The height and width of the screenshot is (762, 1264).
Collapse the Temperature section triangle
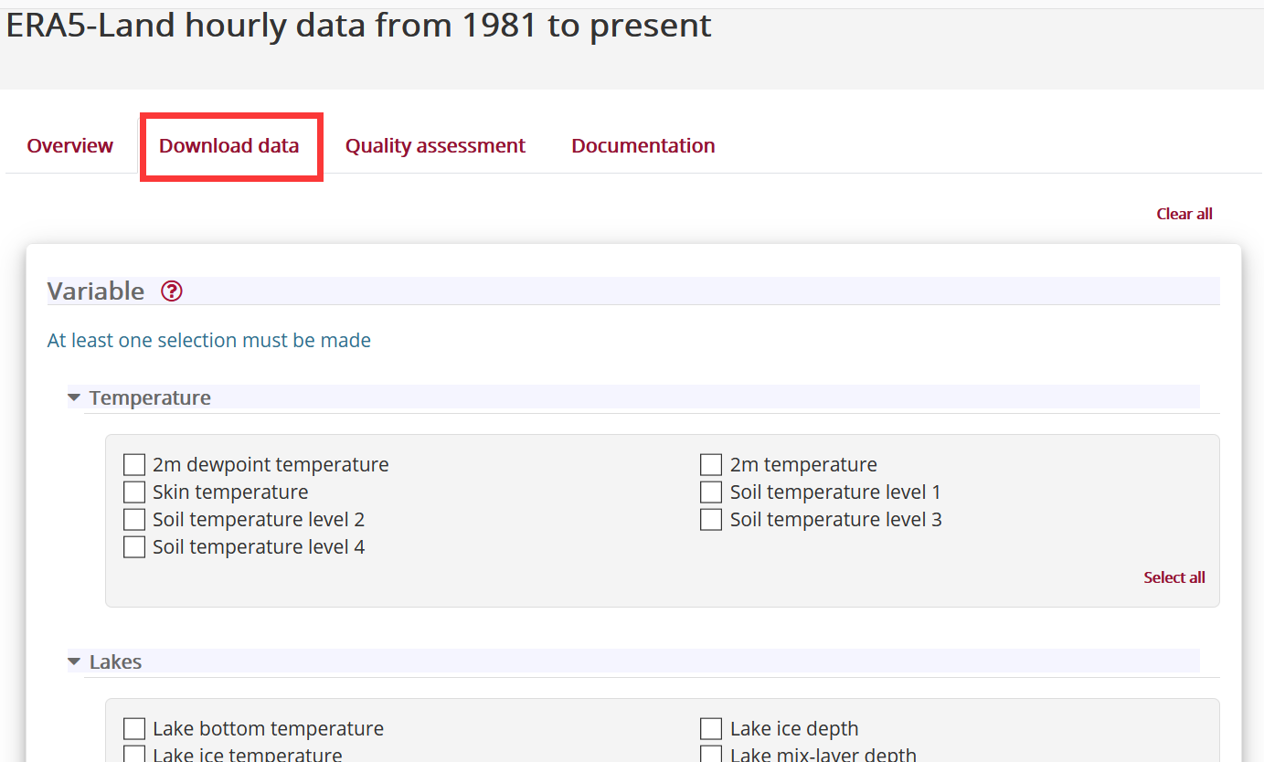[74, 397]
